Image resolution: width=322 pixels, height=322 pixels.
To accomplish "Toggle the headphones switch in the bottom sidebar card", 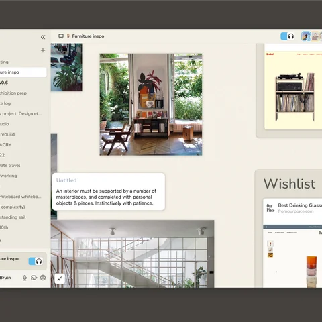I will [x=36, y=261].
